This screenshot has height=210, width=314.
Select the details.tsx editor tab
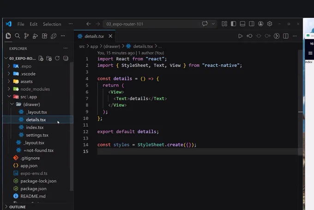pos(94,36)
